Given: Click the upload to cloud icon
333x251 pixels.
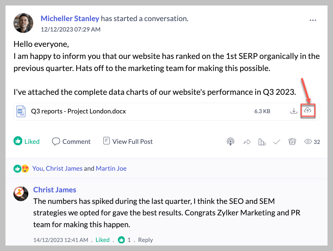Looking at the screenshot, I should pyautogui.click(x=308, y=111).
